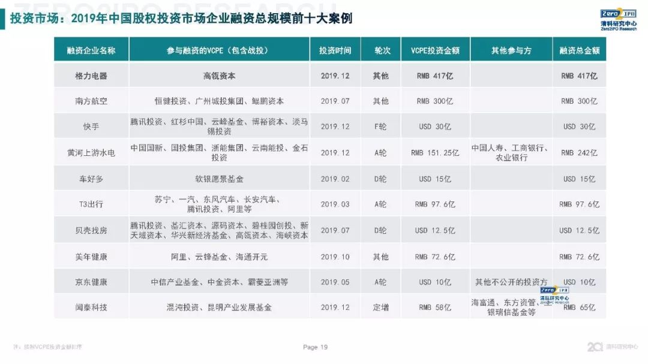The image size is (648, 364).
Task: Click the RMB 242亿 total amount cell
Action: click(x=580, y=152)
